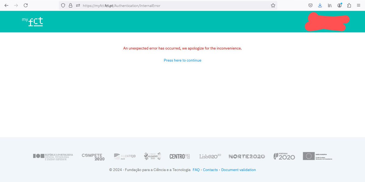Click the my fct logo in header

32,21
